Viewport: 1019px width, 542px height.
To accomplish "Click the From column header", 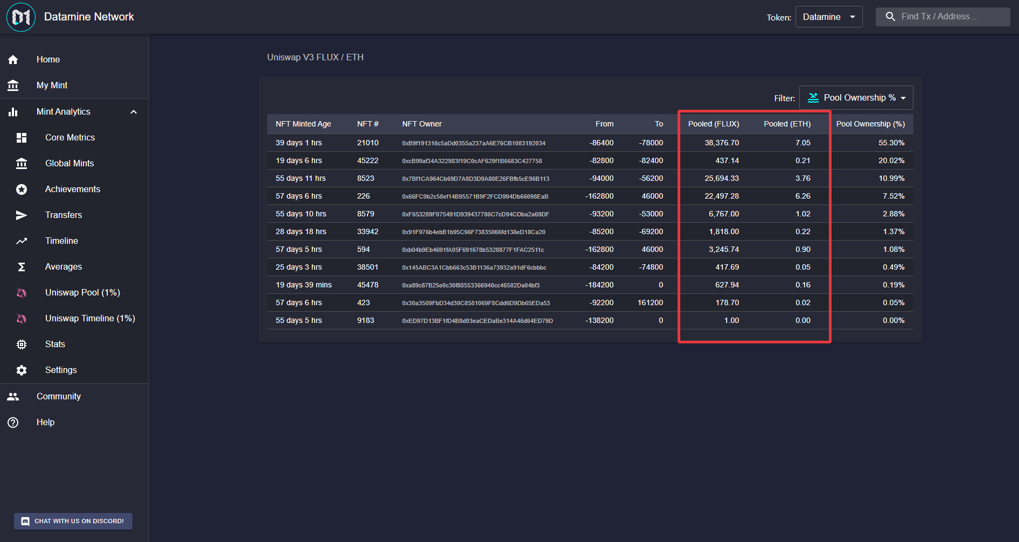I will [604, 124].
